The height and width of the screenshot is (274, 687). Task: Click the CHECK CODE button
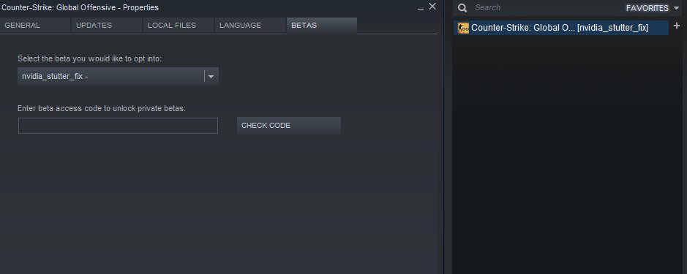(x=289, y=126)
